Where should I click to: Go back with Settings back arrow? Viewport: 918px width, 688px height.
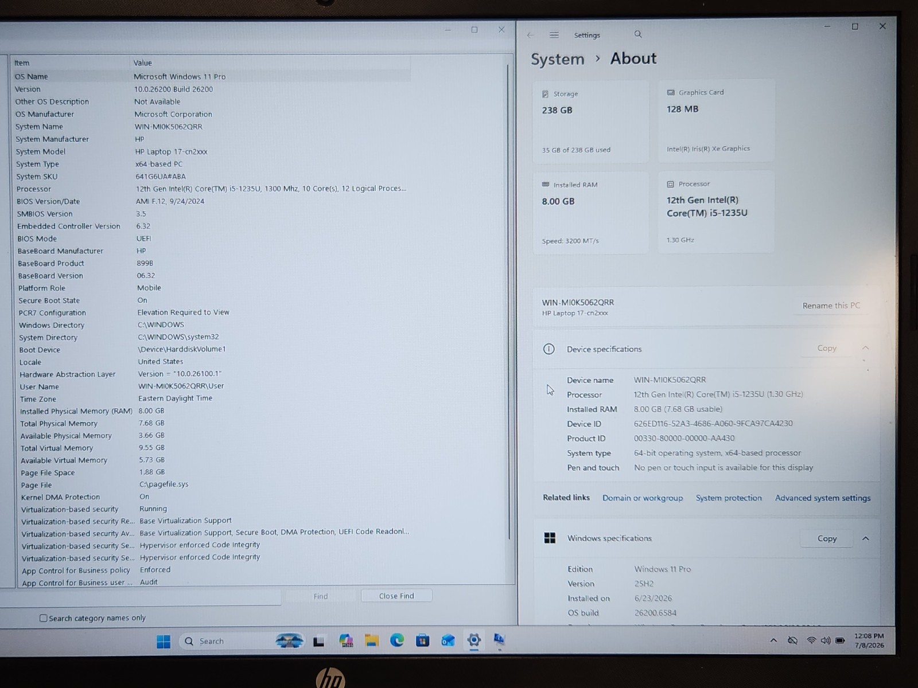pyautogui.click(x=530, y=35)
